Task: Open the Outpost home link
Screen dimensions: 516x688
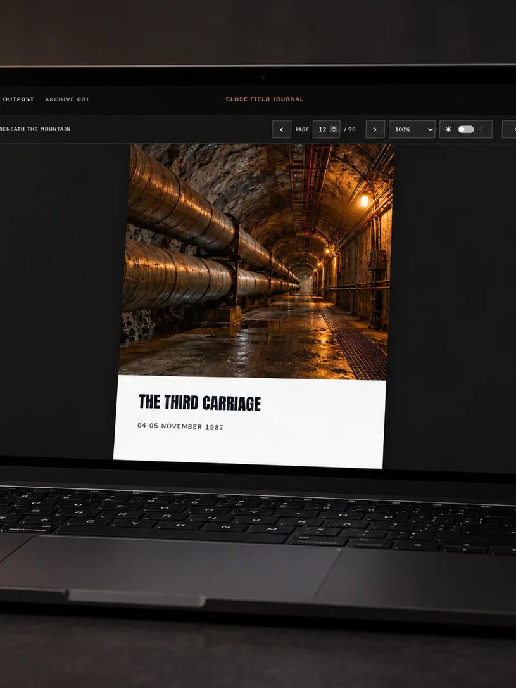Action: pyautogui.click(x=18, y=99)
